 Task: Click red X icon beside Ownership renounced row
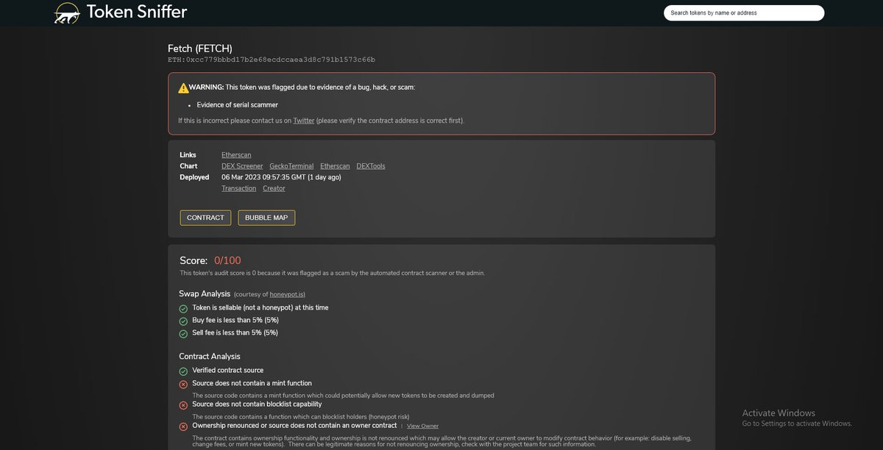[x=183, y=426]
